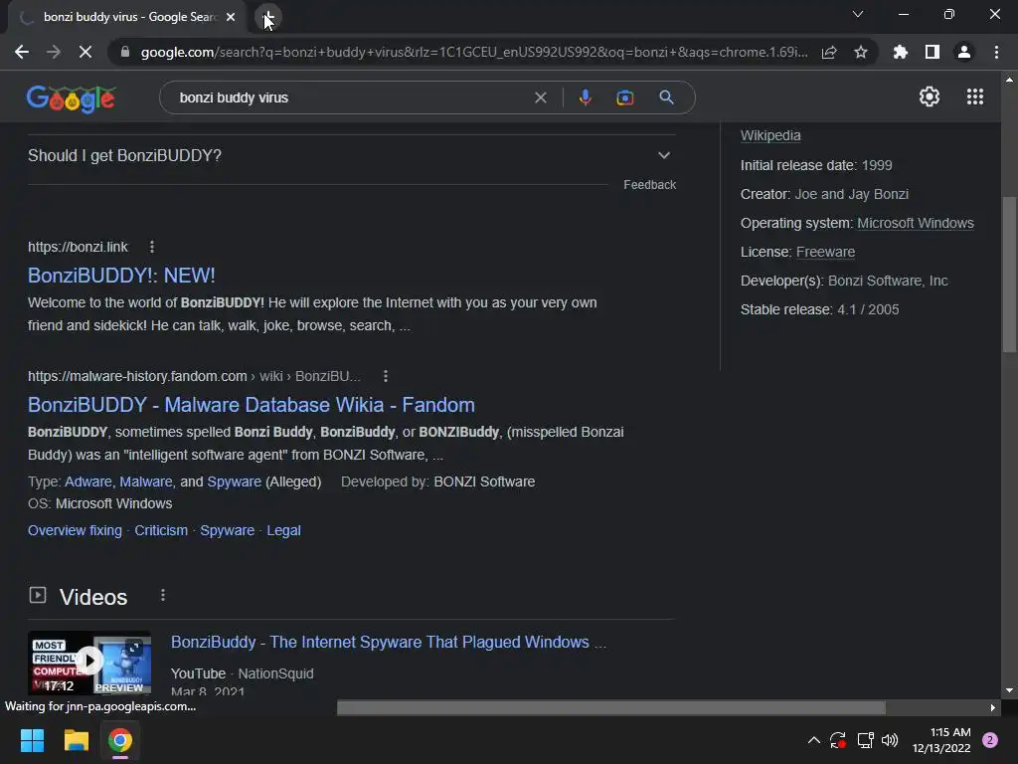
Task: Open the Wikipedia link in knowledge panel
Action: click(770, 135)
